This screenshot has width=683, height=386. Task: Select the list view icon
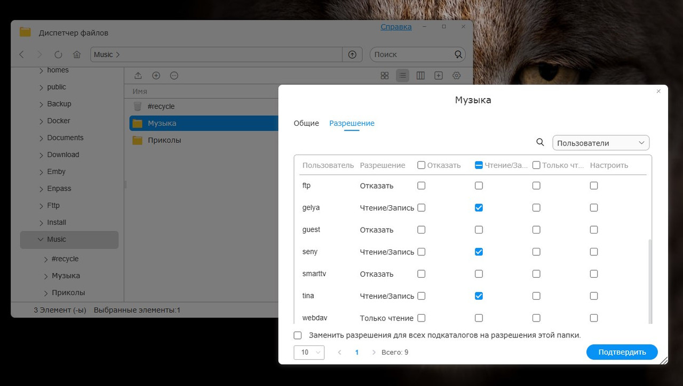click(x=402, y=76)
